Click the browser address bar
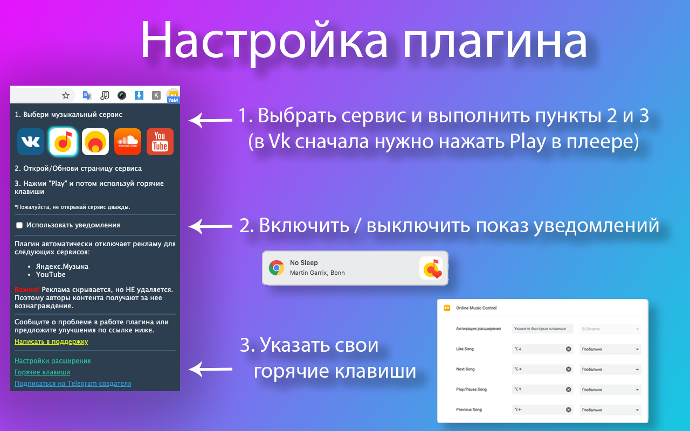The width and height of the screenshot is (690, 431). tap(42, 95)
